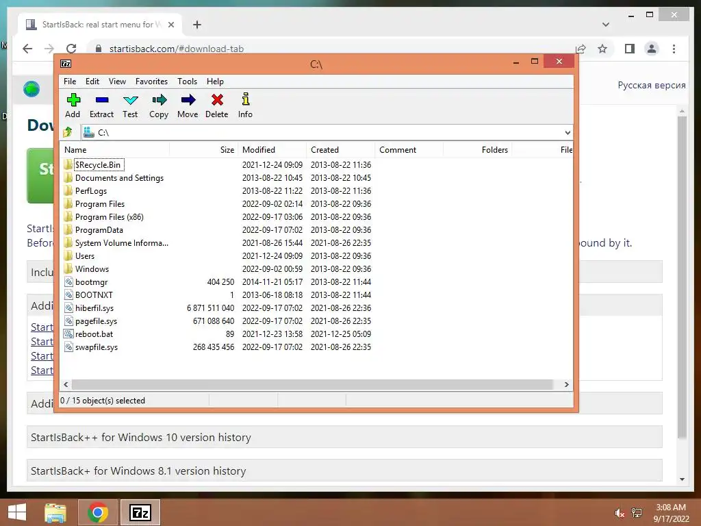Expand the C:\ address path dropdown
Screen dimensions: 701x526
click(x=568, y=132)
